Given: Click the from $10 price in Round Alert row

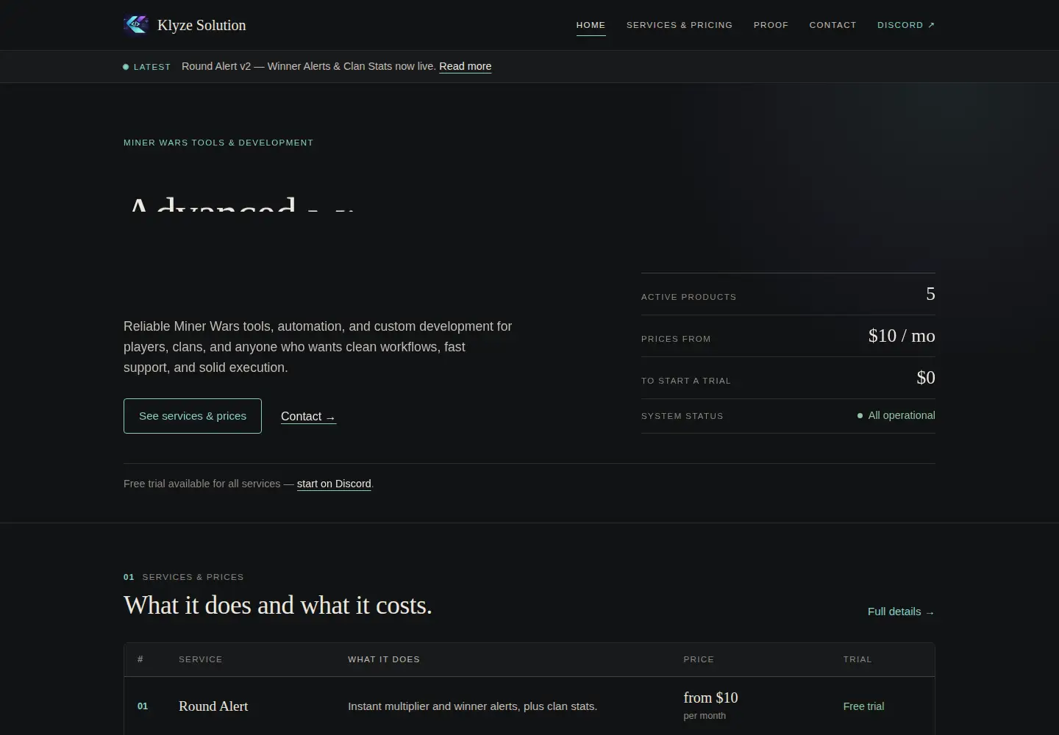Looking at the screenshot, I should click(x=710, y=698).
